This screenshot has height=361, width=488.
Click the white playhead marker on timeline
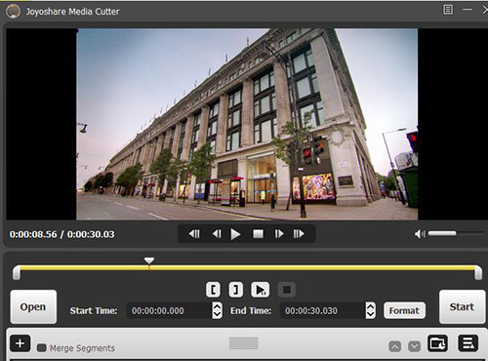[149, 261]
